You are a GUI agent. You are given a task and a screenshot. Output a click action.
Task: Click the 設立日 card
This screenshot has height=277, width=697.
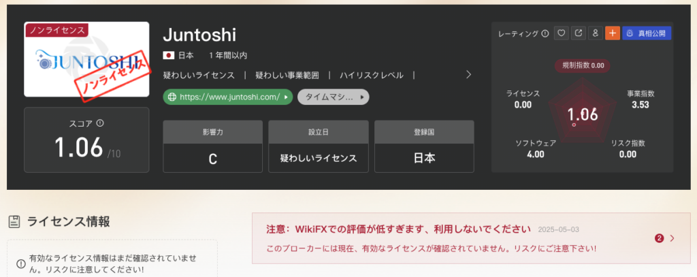[x=319, y=146]
